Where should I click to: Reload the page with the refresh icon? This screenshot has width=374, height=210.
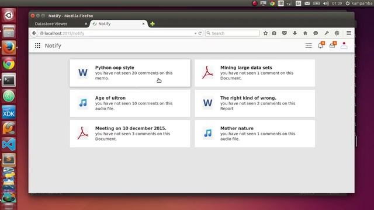[x=200, y=33]
